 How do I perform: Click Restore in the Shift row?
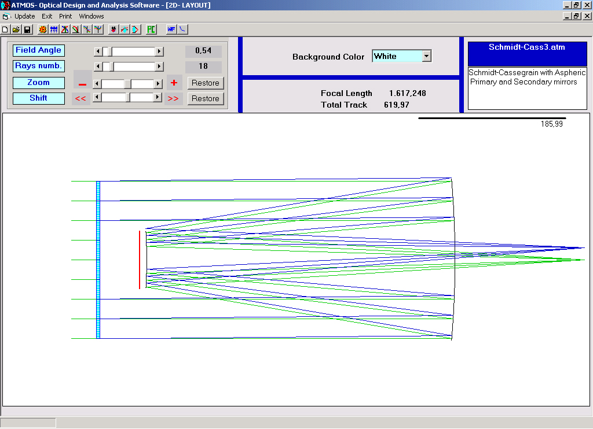206,98
